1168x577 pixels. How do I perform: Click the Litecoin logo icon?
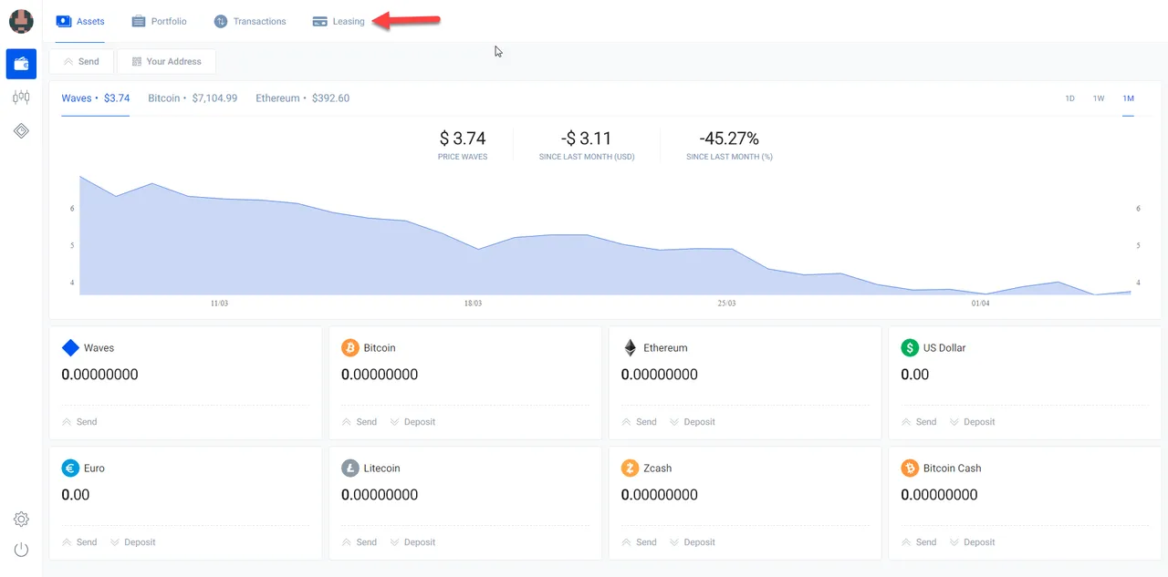350,468
